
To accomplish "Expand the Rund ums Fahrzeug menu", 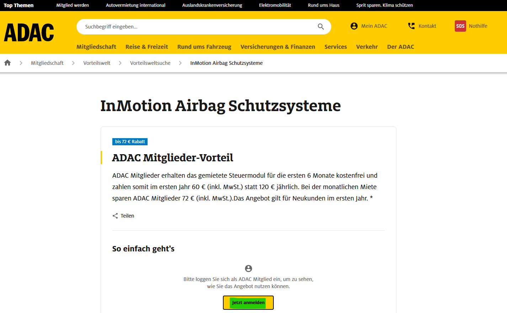I will 204,47.
